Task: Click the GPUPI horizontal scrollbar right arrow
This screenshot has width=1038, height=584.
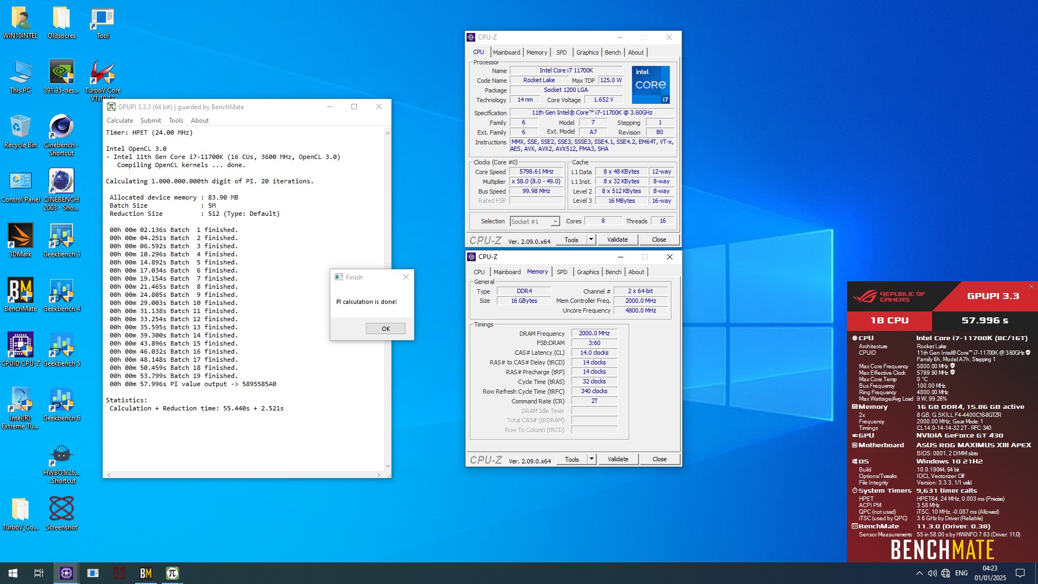Action: (378, 475)
